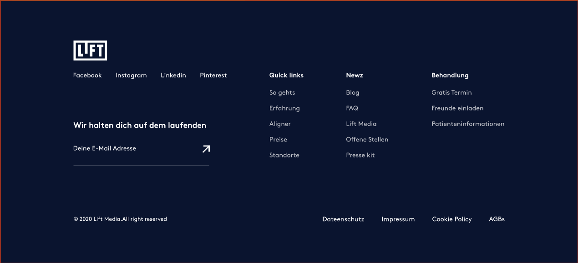Open the Lift Media page
This screenshot has height=263, width=578.
point(361,124)
